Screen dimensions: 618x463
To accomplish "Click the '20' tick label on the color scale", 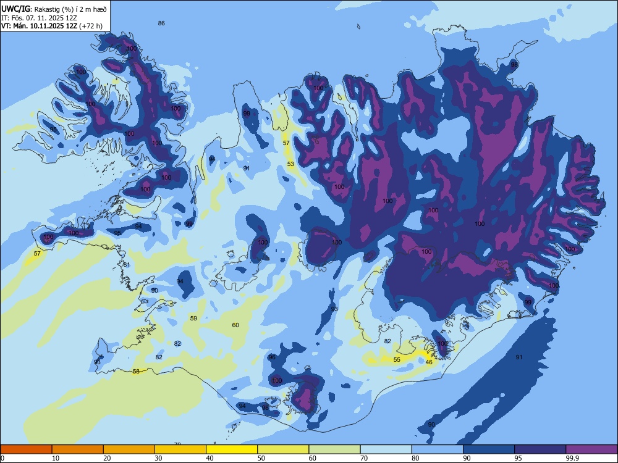I will click(x=107, y=458).
